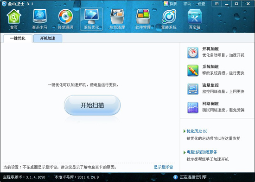
Task: Go to the 首页 home icon
Action: tap(14, 16)
